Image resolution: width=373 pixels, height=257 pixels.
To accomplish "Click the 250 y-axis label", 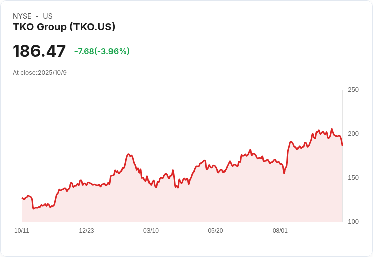I will tap(353, 90).
